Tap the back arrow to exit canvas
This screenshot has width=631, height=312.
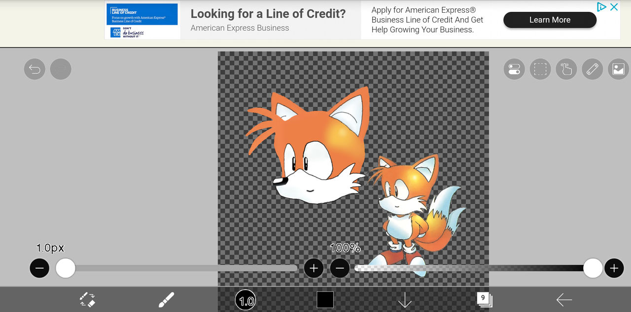tap(564, 299)
